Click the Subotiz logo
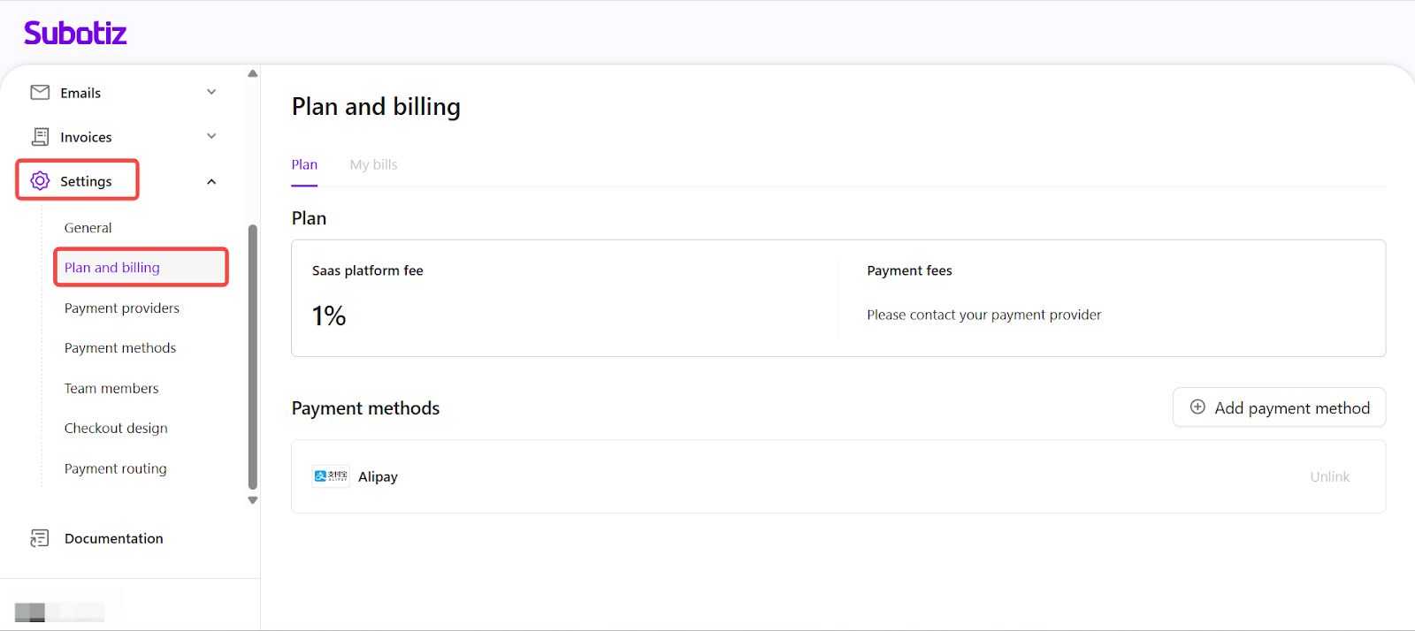Viewport: 1415px width, 631px height. 75,34
